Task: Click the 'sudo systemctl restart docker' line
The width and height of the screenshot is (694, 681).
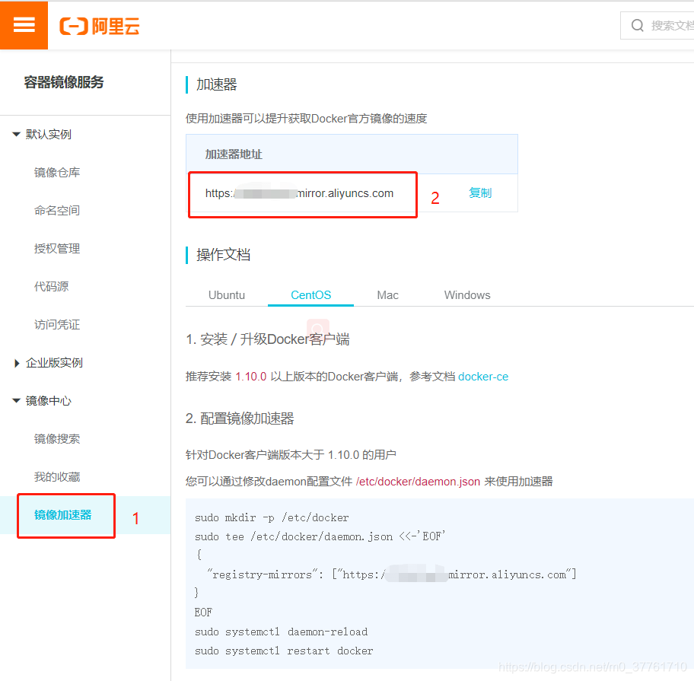Action: tap(284, 651)
